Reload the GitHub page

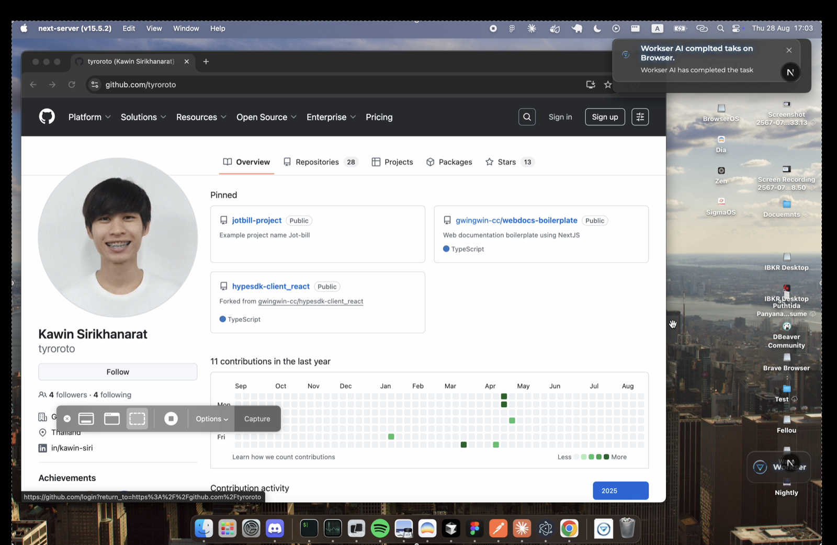(72, 85)
